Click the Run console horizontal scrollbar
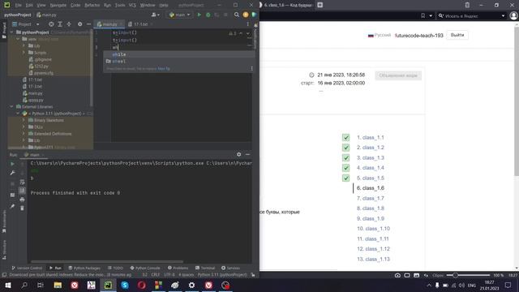Screen dimensions: 519x292 [x=106, y=261]
